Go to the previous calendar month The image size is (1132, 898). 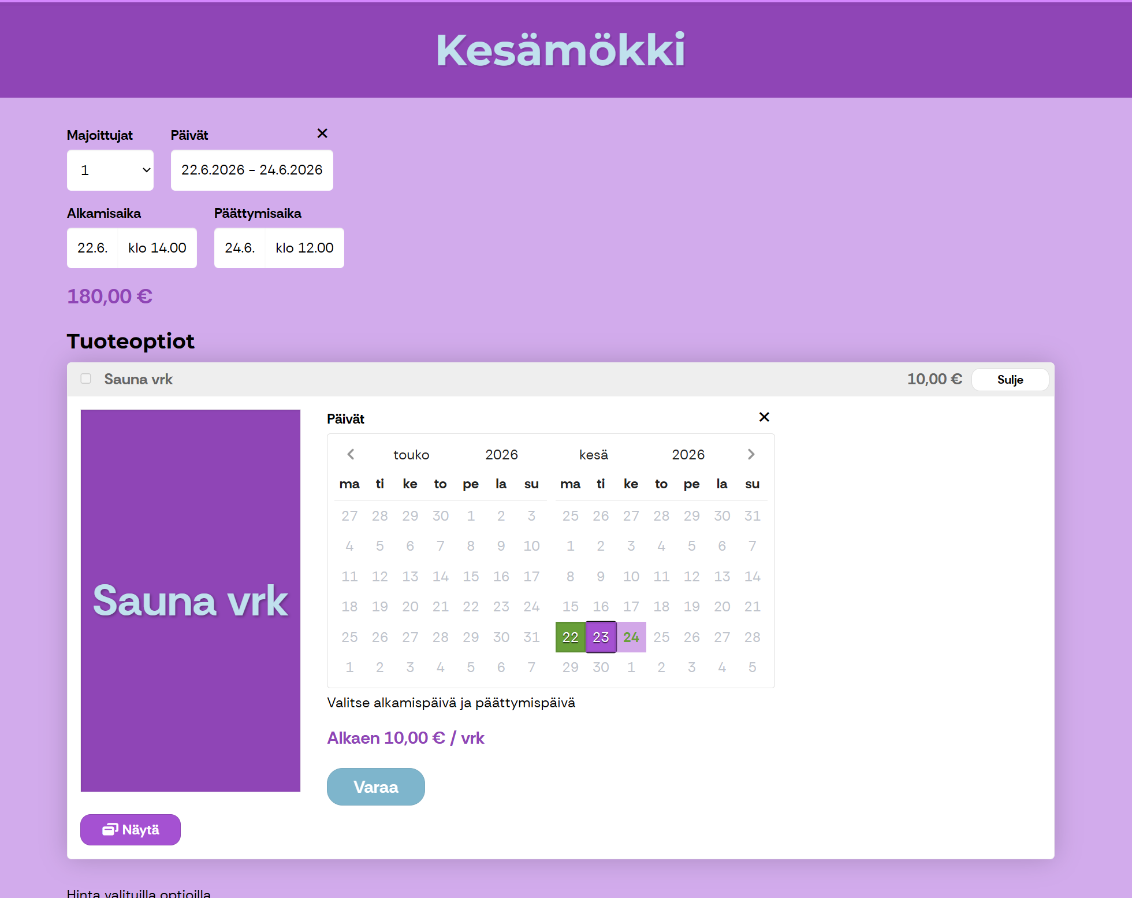[351, 454]
